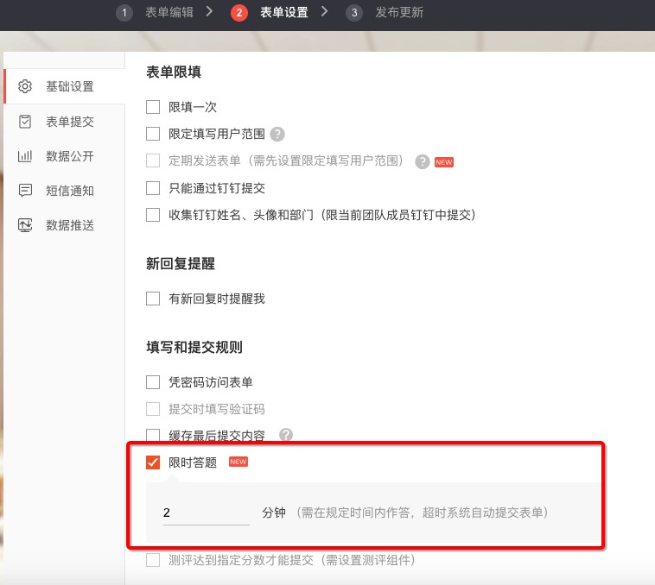Check the 缓存最后提交内容 checkbox
Screen dimensions: 655x585
[x=153, y=435]
